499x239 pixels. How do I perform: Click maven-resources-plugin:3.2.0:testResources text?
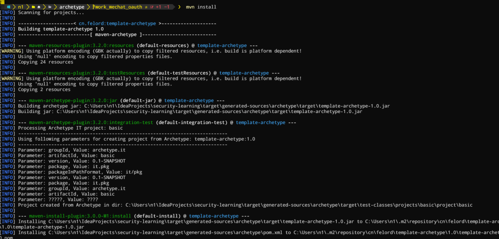87,73
